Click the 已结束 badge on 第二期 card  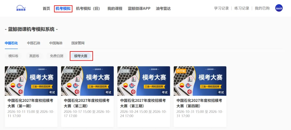click(68, 71)
